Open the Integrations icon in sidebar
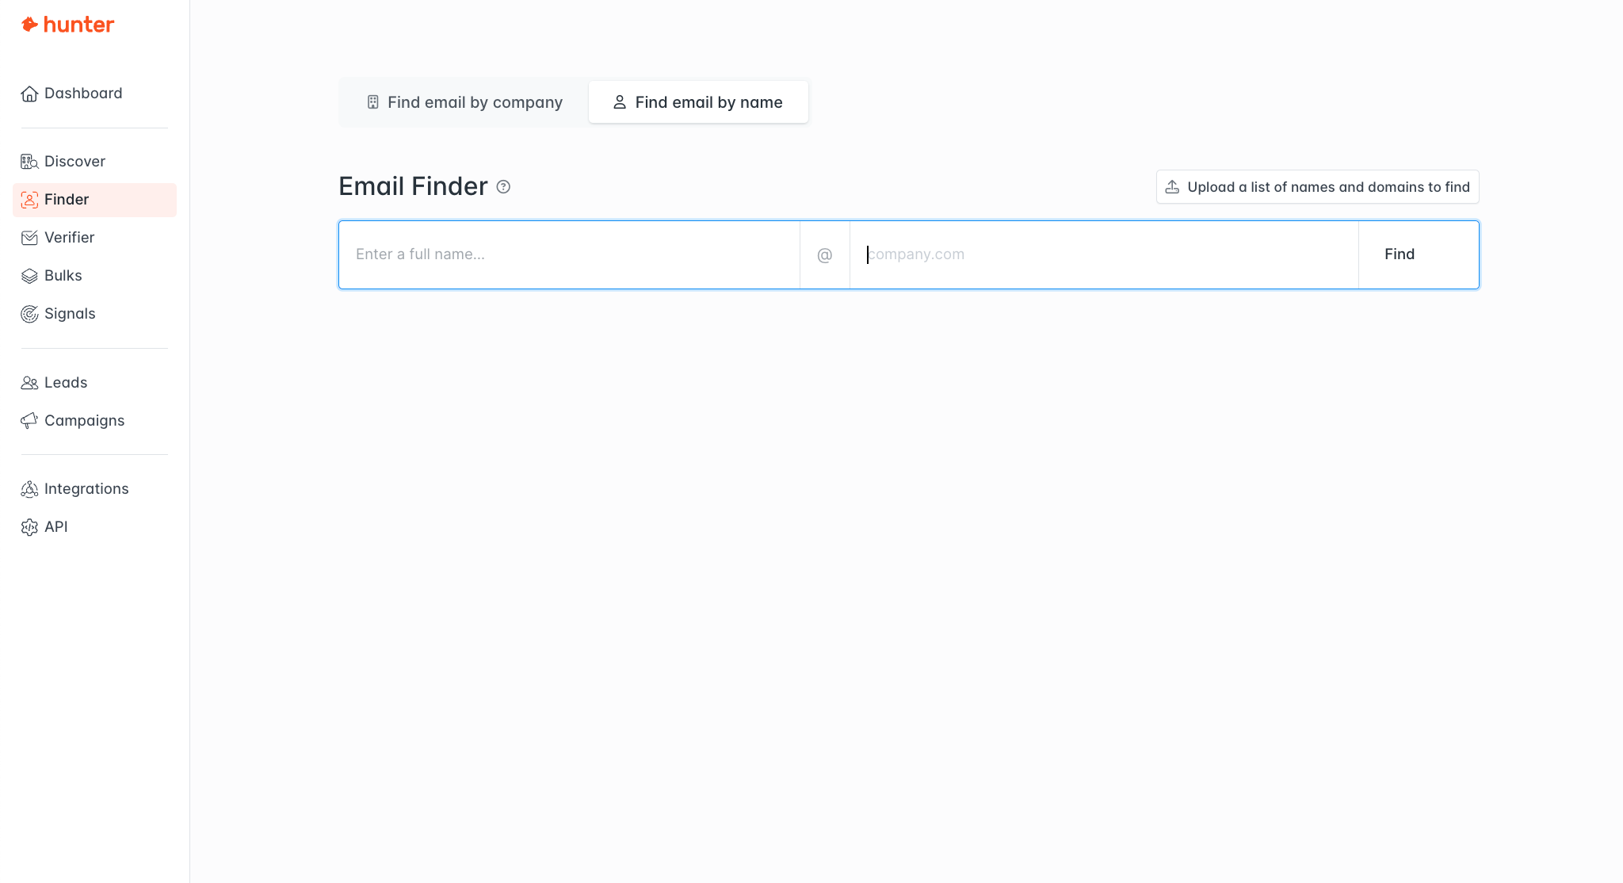This screenshot has width=1623, height=883. click(29, 489)
